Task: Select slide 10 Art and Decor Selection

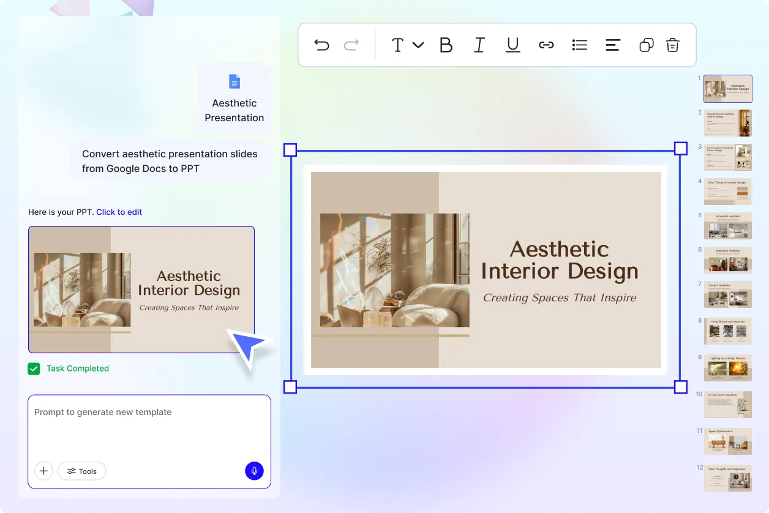Action: pos(728,405)
